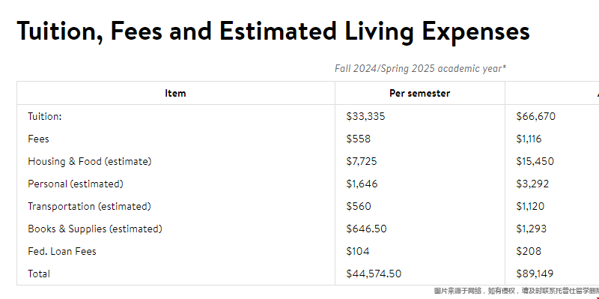Click the Item column header

[x=175, y=93]
